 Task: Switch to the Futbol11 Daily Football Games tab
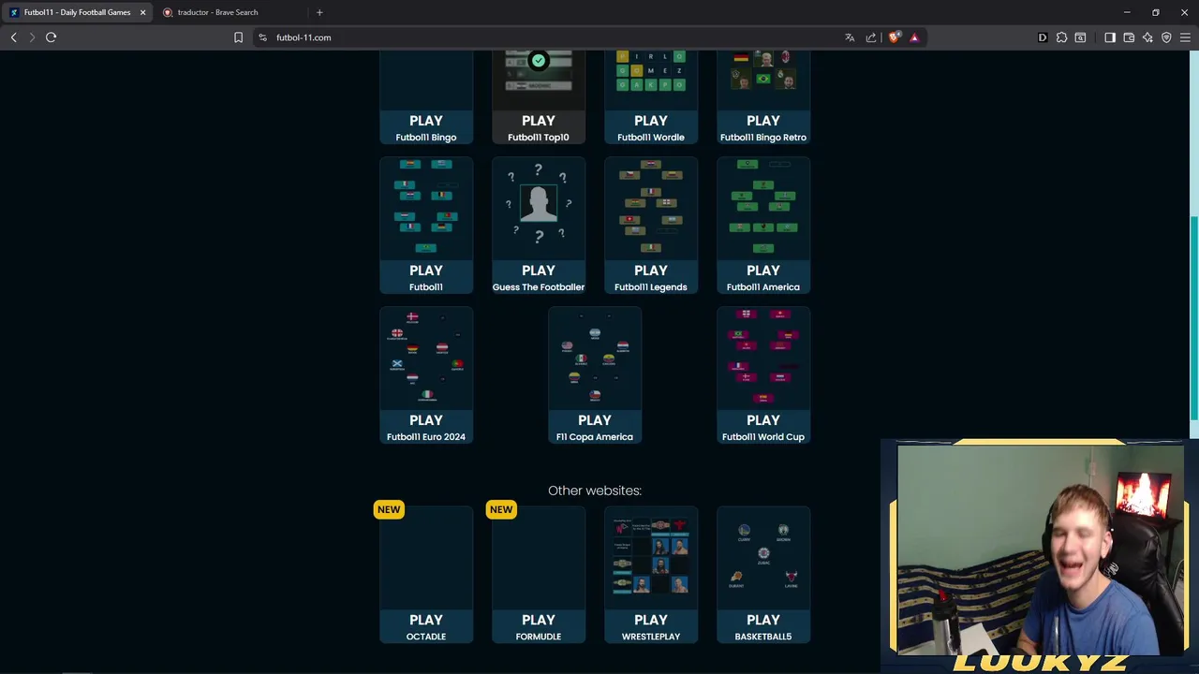(x=77, y=12)
